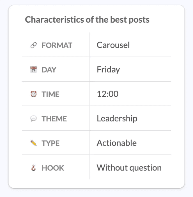Select the HOOK row label
This screenshot has height=197, width=193.
coord(53,168)
